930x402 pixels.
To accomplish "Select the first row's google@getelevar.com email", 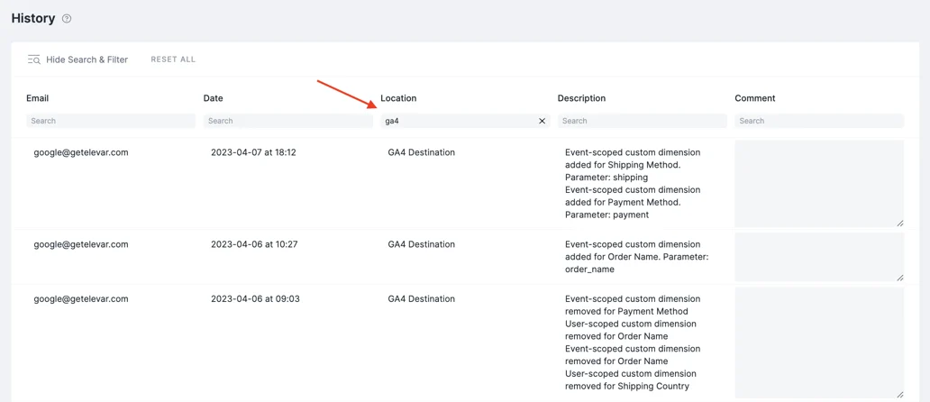I will pyautogui.click(x=81, y=152).
